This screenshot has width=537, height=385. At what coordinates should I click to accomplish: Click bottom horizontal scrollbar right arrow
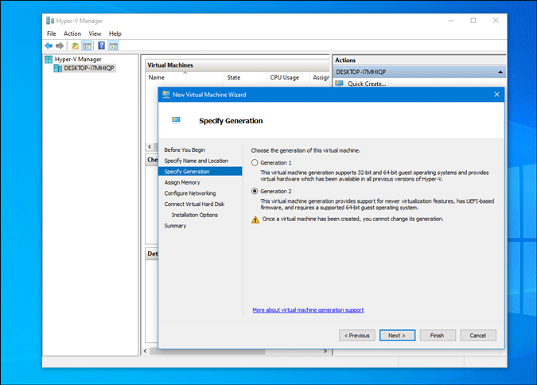click(325, 351)
